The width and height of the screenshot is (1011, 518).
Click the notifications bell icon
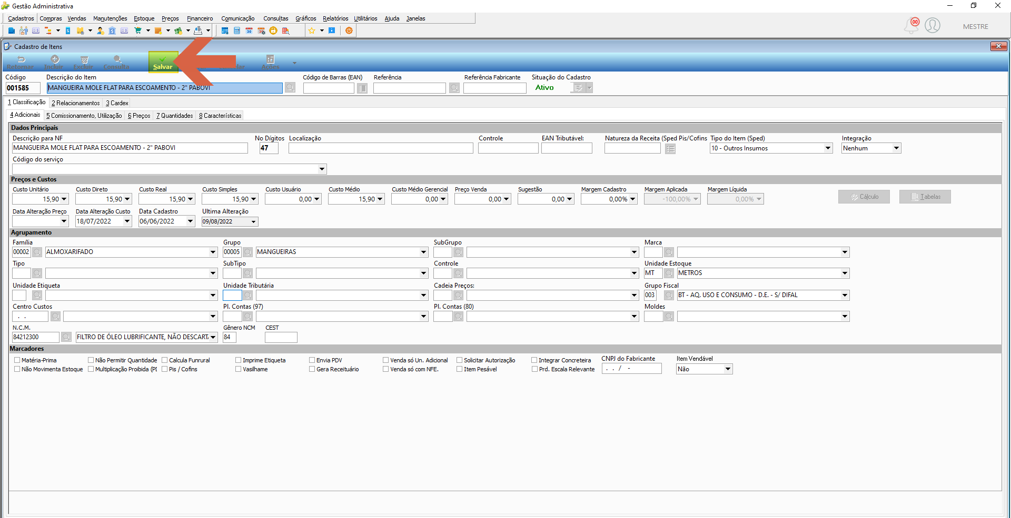[911, 26]
